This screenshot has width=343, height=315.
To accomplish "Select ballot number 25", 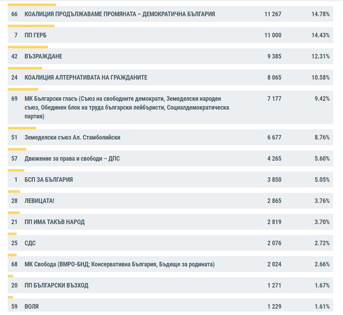I will (14, 243).
